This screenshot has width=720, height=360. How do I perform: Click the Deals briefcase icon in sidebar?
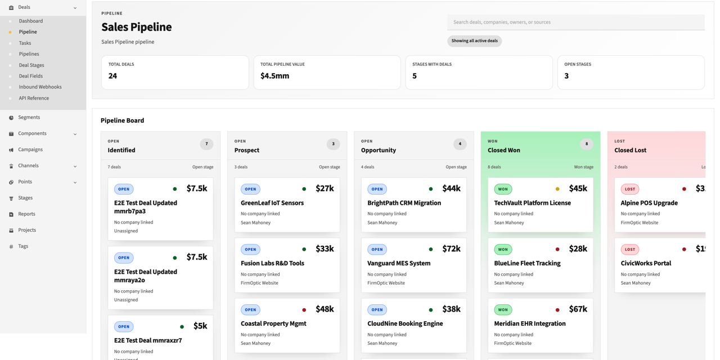point(11,8)
